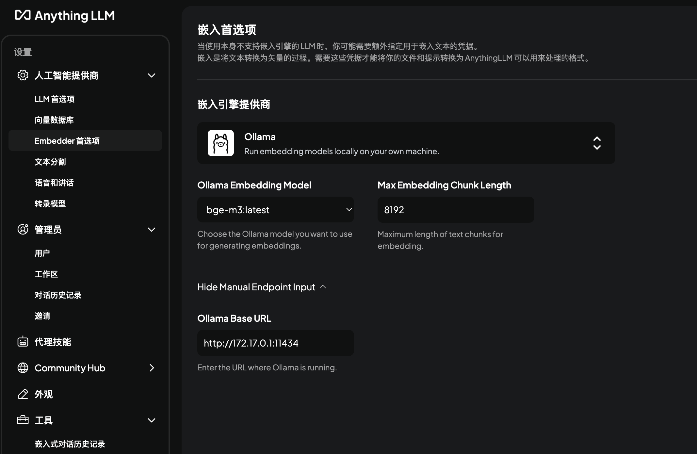Open the LLM 首选项 page
This screenshot has height=454, width=697.
(54, 99)
